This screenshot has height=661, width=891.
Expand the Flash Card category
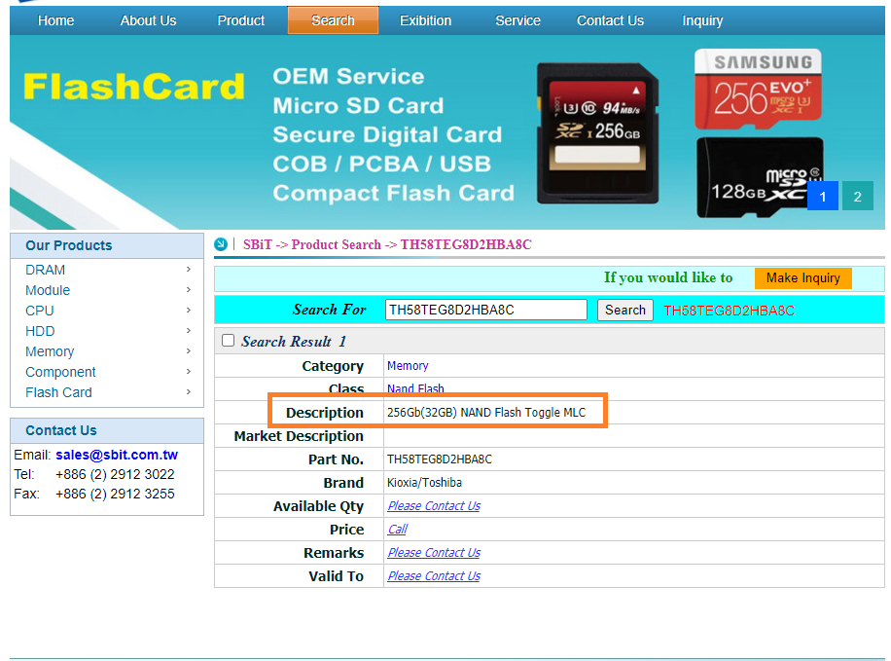(x=58, y=392)
